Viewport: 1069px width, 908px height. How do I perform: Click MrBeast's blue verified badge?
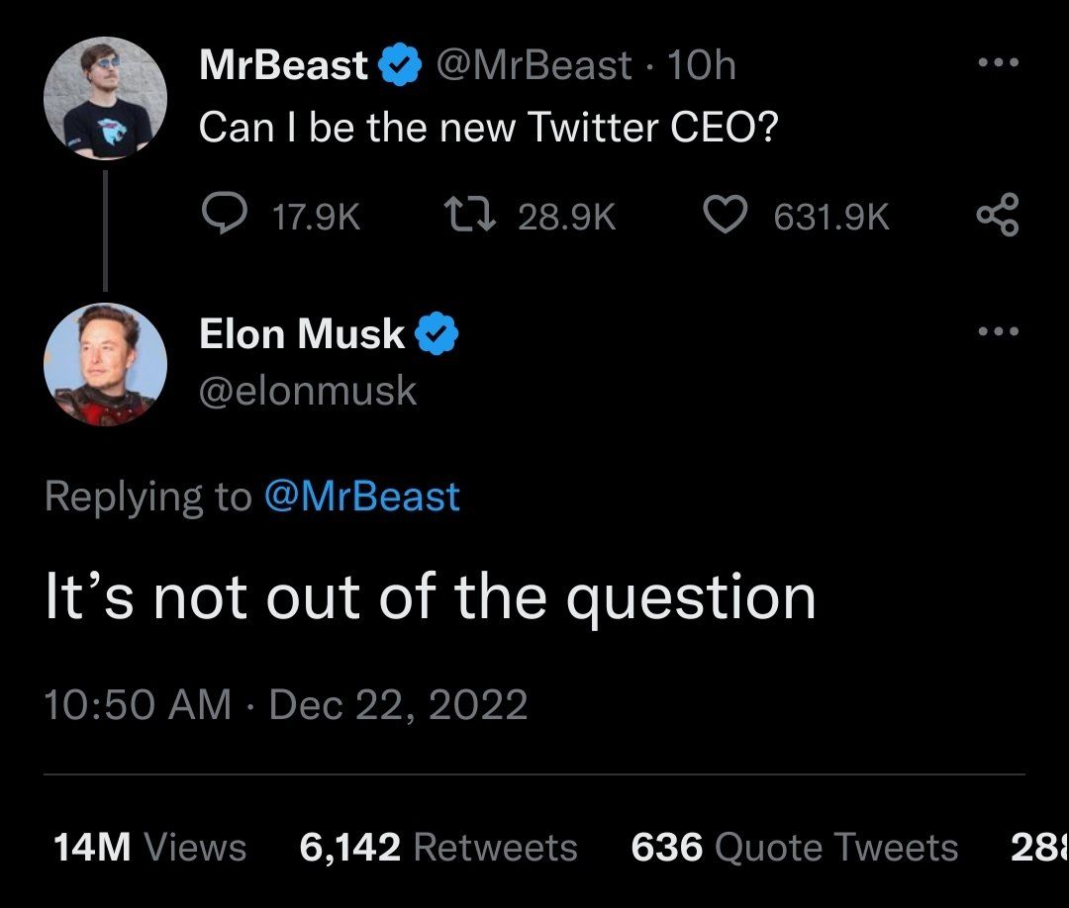(x=398, y=66)
